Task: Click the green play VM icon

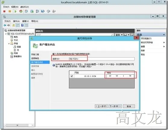Action: pyautogui.click(x=15, y=11)
